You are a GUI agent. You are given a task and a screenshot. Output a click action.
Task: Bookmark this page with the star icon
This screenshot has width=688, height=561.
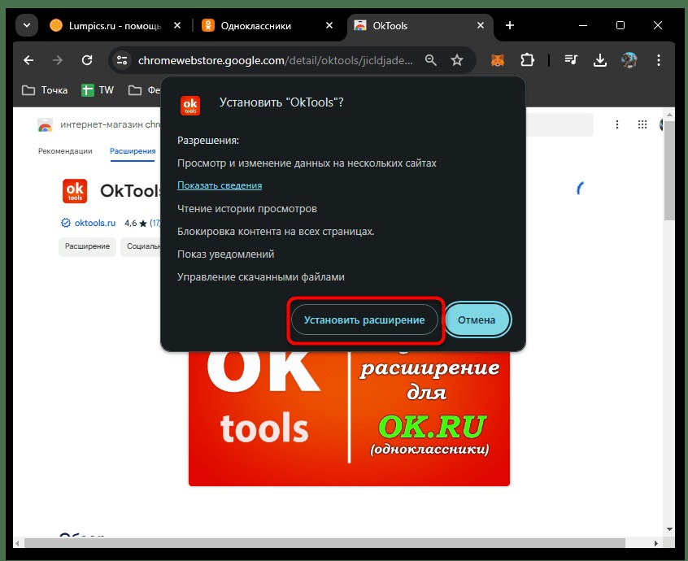click(457, 60)
